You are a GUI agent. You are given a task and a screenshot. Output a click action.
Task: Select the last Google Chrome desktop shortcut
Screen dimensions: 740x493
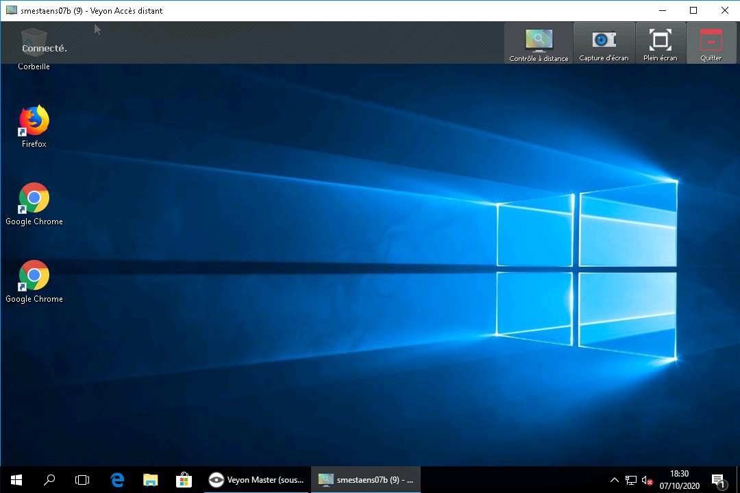34,281
